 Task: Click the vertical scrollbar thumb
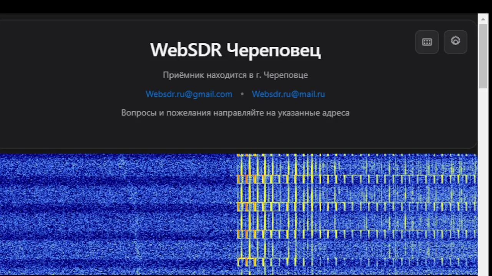(483, 56)
